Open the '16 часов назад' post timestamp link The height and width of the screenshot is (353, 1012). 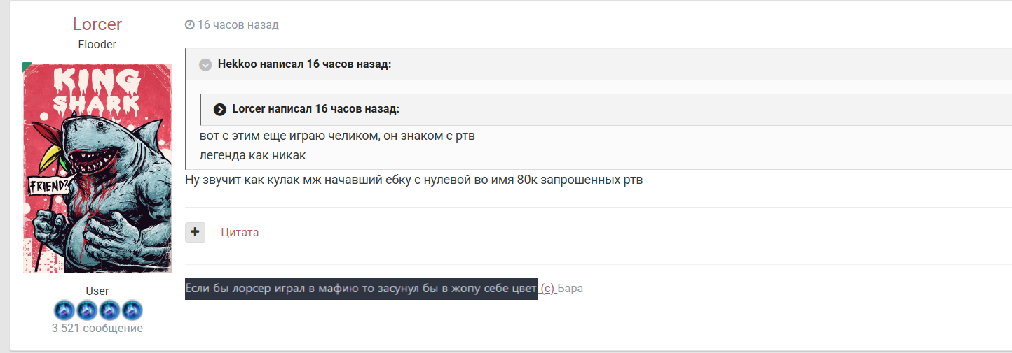pos(238,25)
